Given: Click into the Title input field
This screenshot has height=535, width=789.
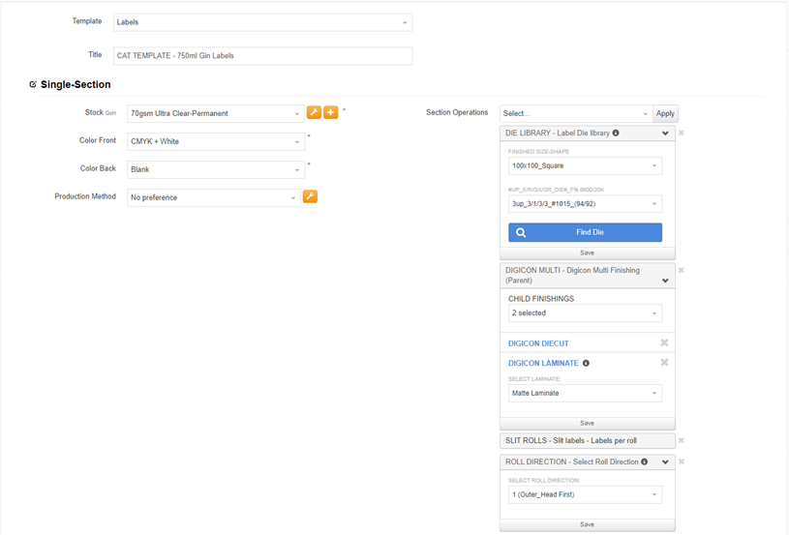Looking at the screenshot, I should (x=262, y=56).
